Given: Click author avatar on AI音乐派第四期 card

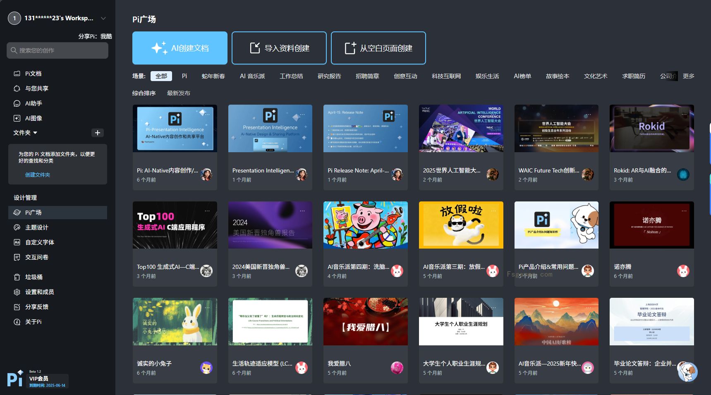Looking at the screenshot, I should point(397,271).
